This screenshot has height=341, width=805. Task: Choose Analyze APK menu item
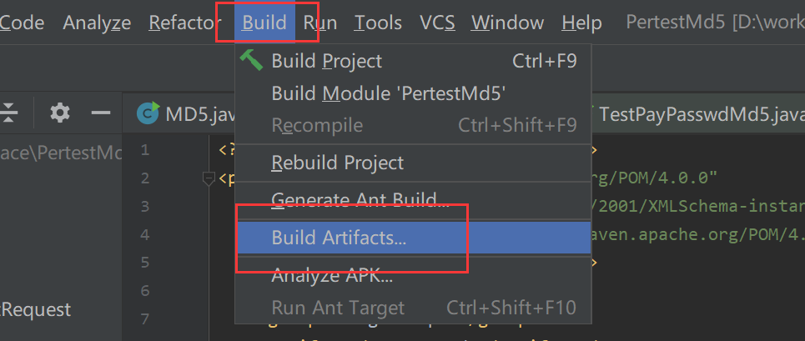(332, 276)
